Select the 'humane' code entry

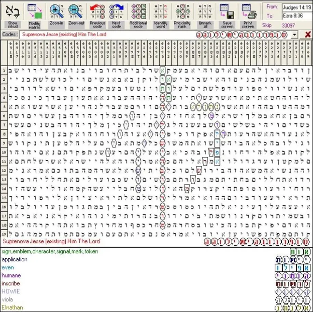(11, 275)
